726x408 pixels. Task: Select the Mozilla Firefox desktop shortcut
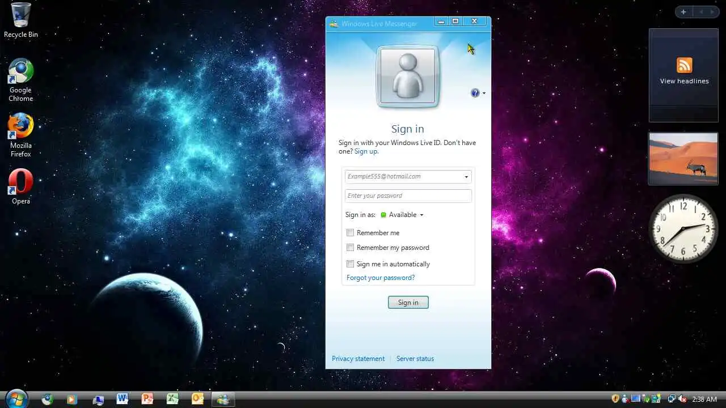tap(20, 135)
